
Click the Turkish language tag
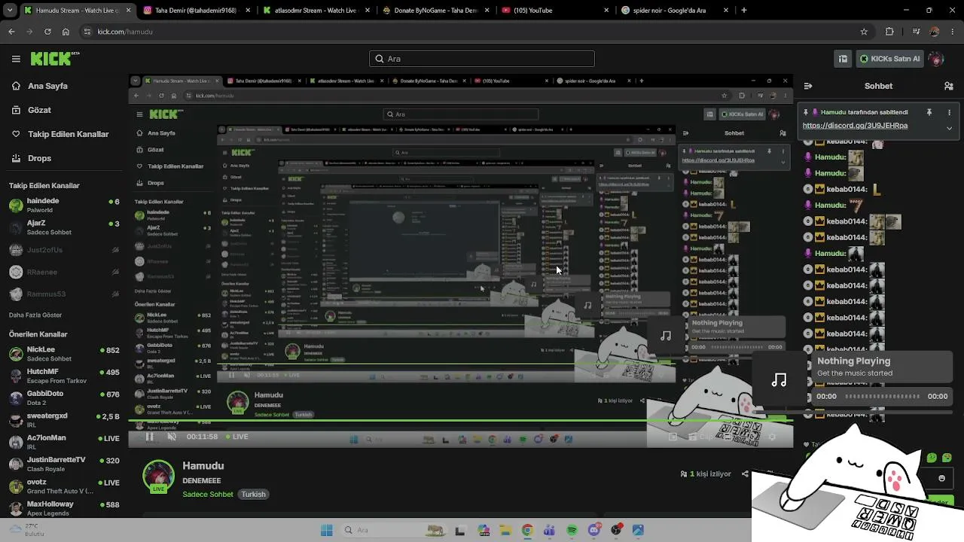253,495
